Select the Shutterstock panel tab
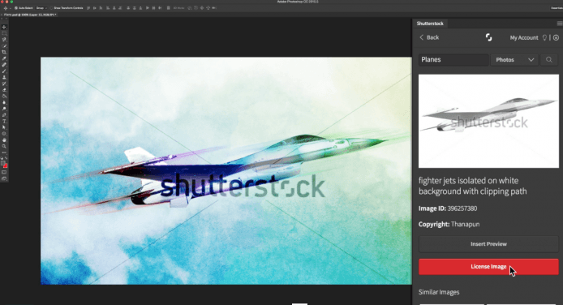This screenshot has height=305, width=563. [430, 24]
